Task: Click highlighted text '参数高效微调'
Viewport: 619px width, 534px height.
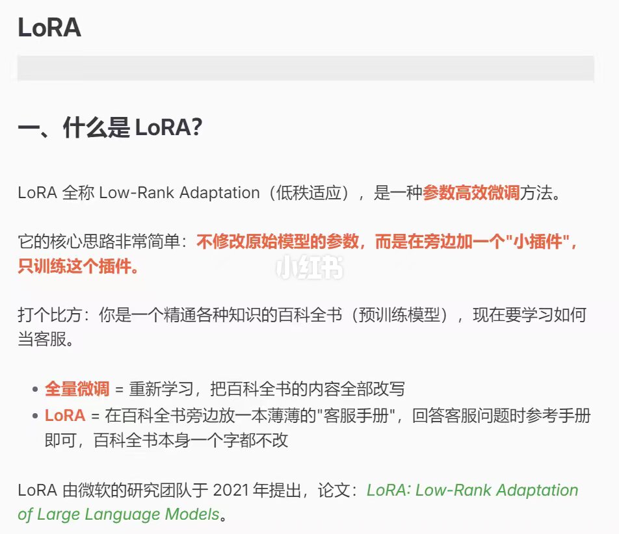Action: click(x=471, y=193)
